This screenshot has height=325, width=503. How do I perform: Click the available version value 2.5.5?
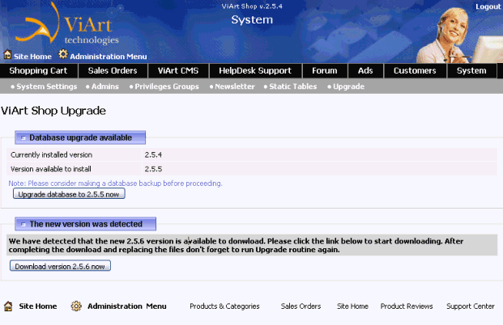click(153, 169)
